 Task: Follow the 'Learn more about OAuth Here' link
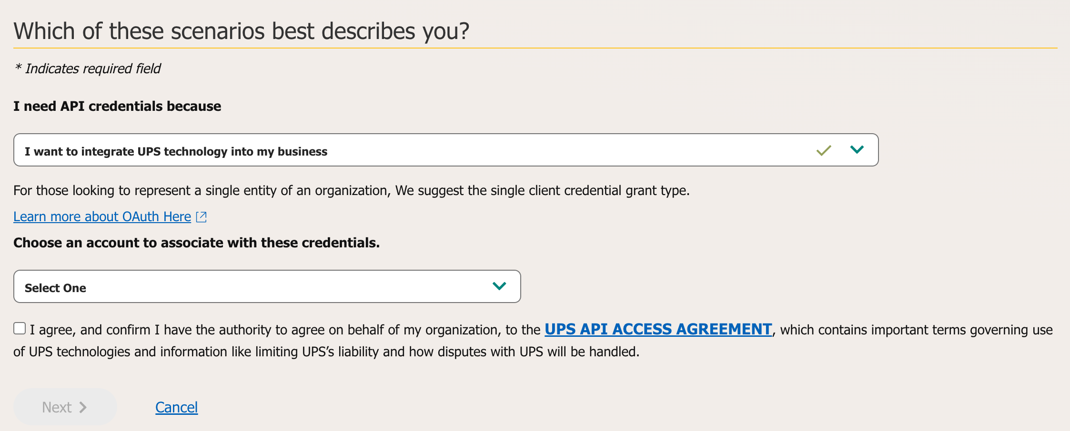coord(102,217)
